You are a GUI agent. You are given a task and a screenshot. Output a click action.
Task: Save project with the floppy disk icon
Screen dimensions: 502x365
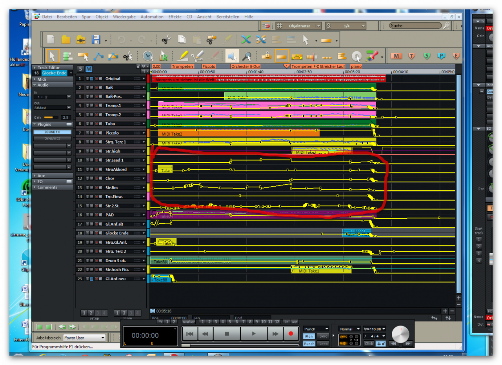point(96,40)
